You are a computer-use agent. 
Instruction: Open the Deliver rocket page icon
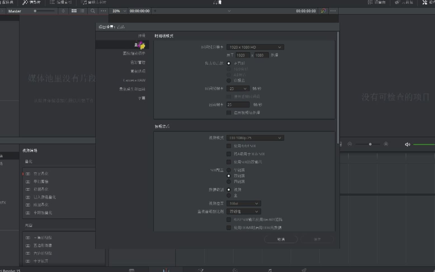click(x=304, y=270)
